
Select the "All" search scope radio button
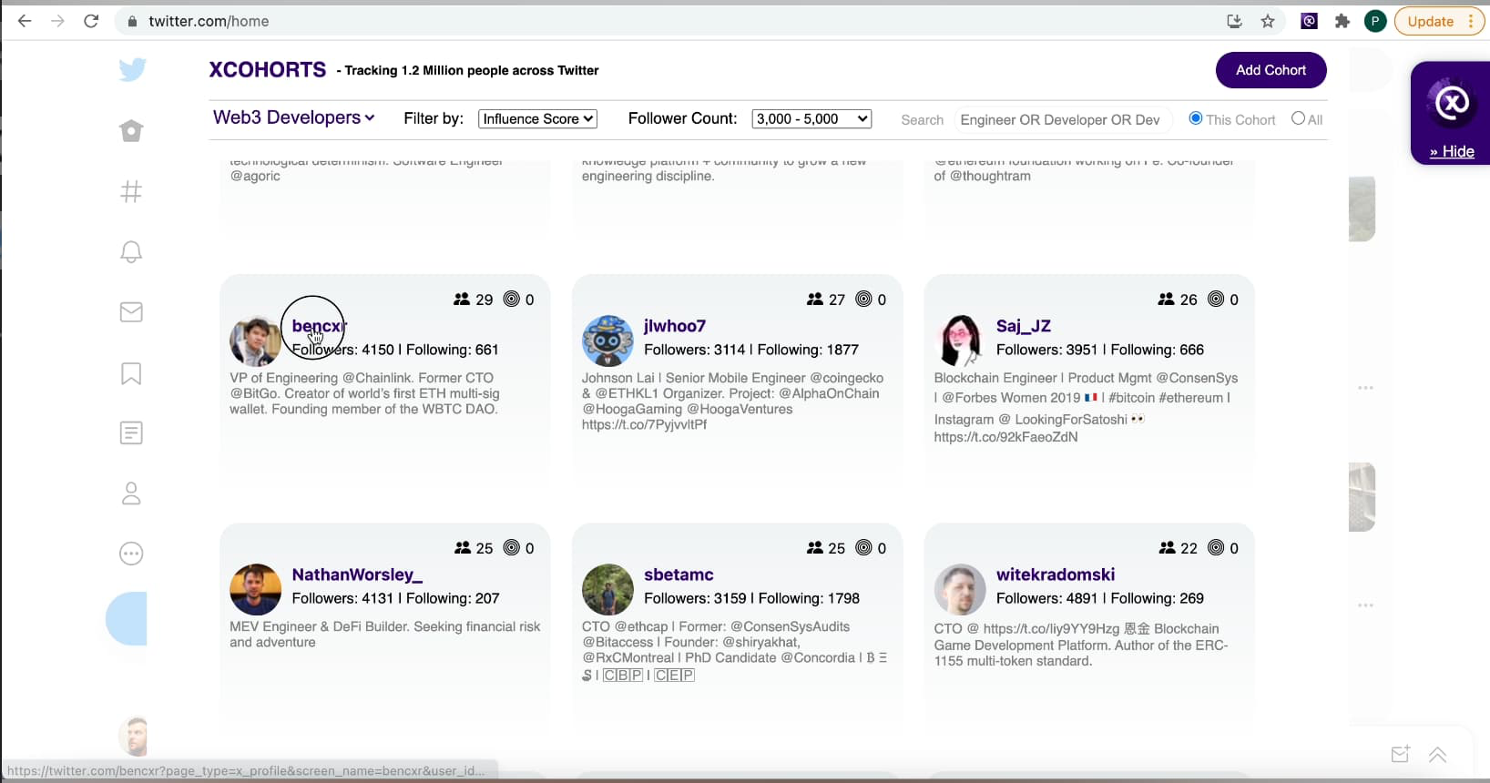1298,118
